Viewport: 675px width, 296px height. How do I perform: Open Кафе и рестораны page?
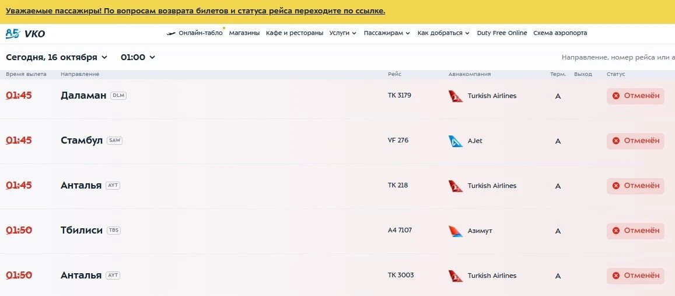click(x=295, y=33)
